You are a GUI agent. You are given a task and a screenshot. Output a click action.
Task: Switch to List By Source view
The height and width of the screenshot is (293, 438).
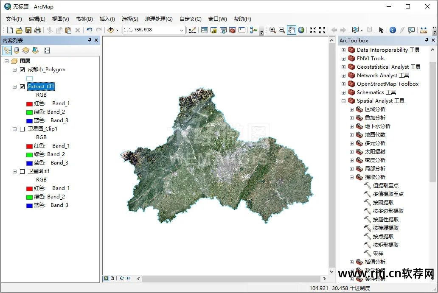pyautogui.click(x=17, y=50)
